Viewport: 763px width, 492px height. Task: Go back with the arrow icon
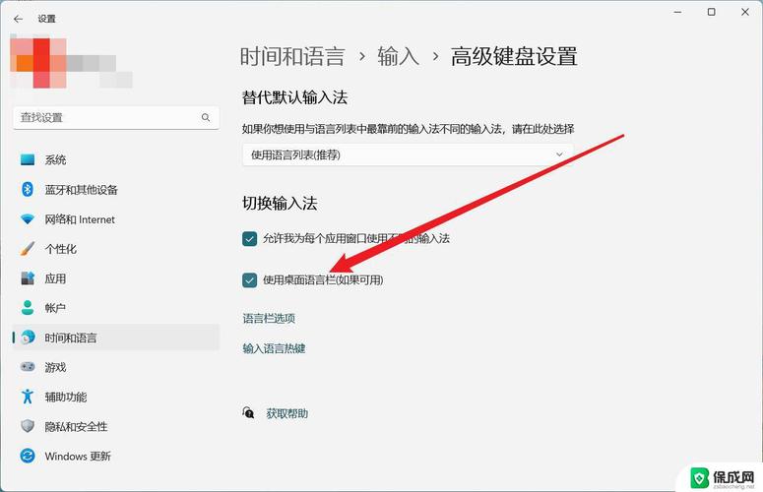(x=19, y=19)
